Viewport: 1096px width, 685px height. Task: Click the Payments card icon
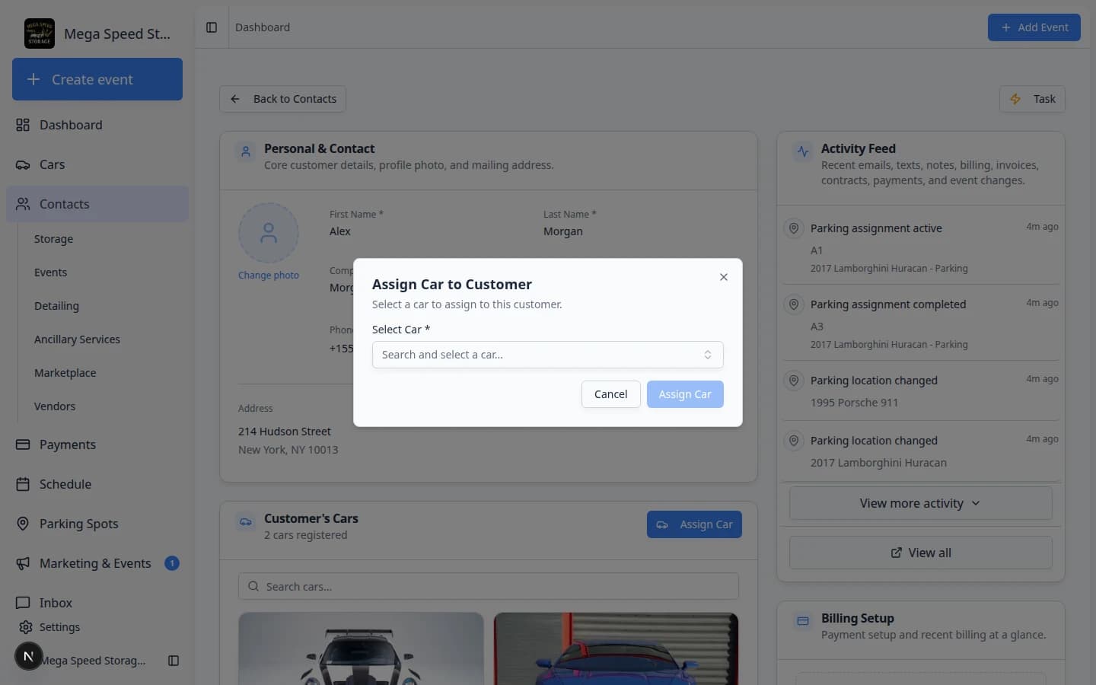23,444
